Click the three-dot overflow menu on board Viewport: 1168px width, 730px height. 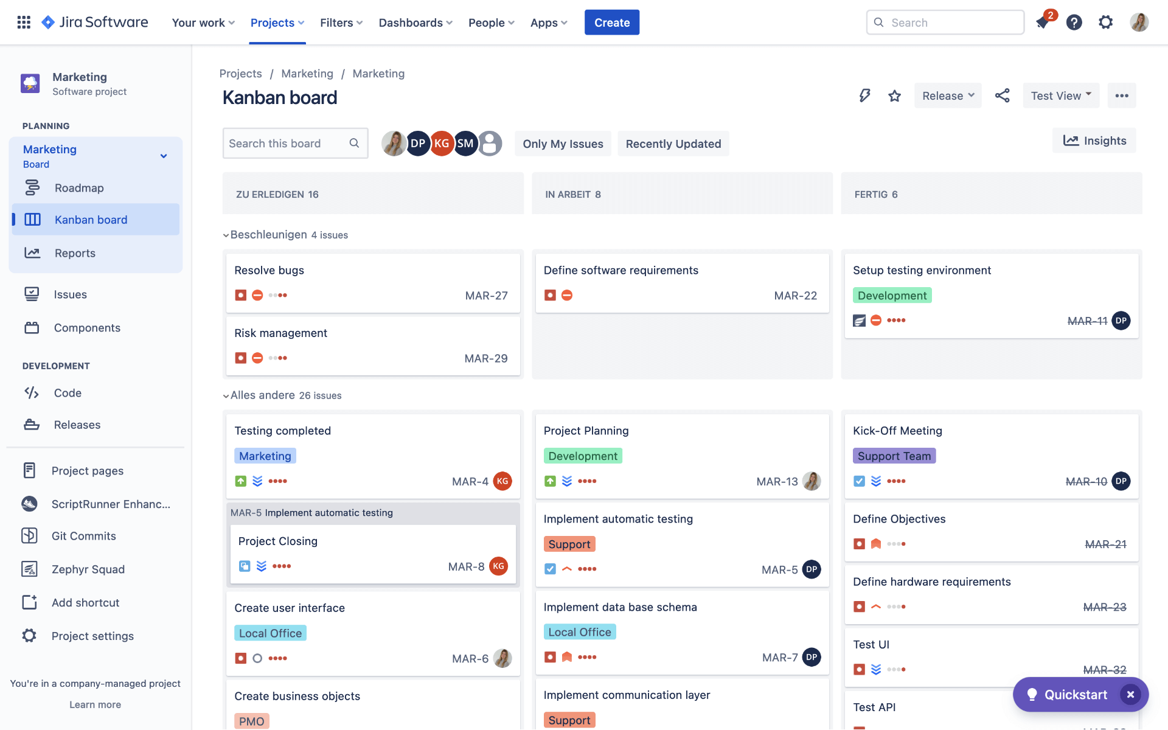pos(1122,95)
